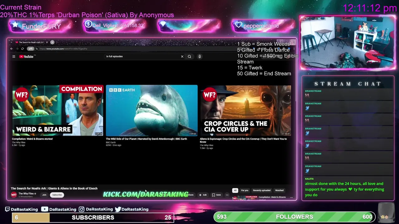Click The Why Files channel name
Screen dimensions: 399x224
coord(26,194)
